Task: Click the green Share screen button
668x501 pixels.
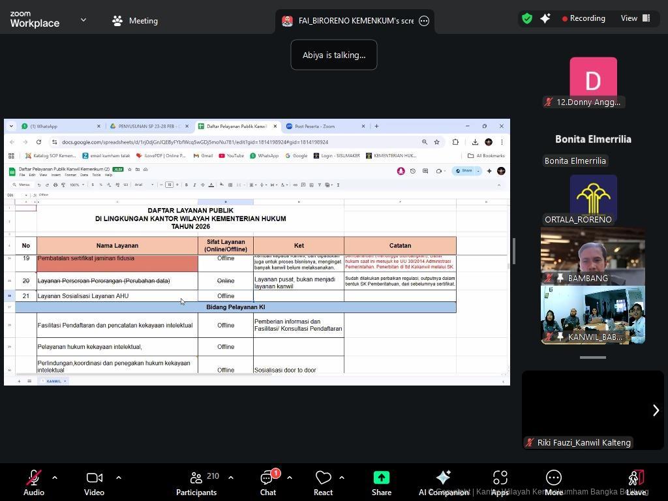Action: click(382, 483)
